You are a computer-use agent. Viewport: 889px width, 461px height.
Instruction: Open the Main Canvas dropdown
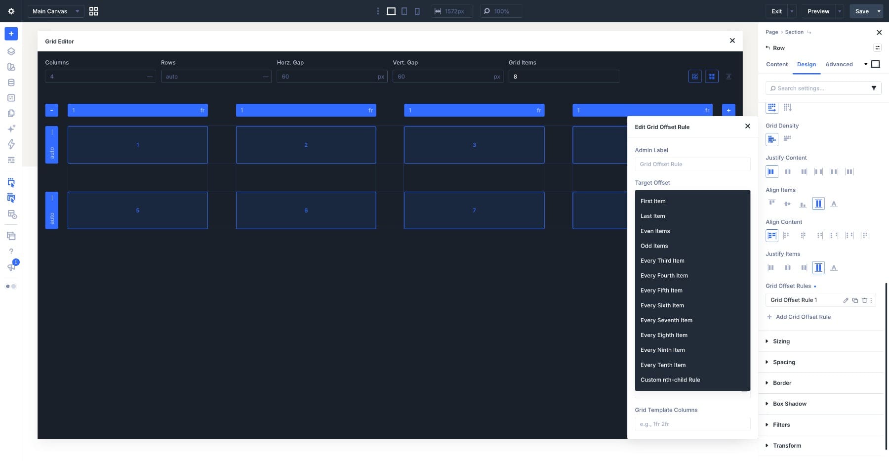(x=56, y=11)
